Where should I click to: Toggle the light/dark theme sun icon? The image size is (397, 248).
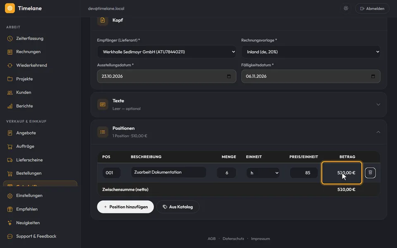[346, 8]
